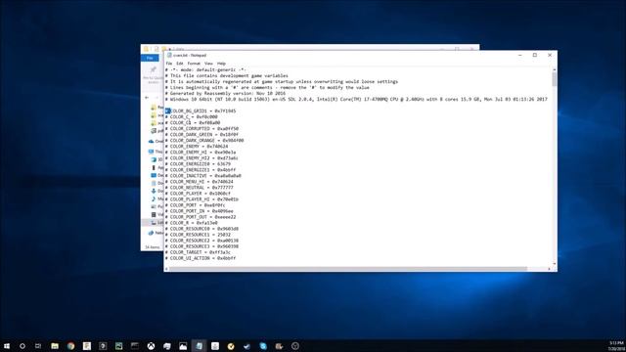Click the COLOR_DARK_GREEN line

point(201,135)
